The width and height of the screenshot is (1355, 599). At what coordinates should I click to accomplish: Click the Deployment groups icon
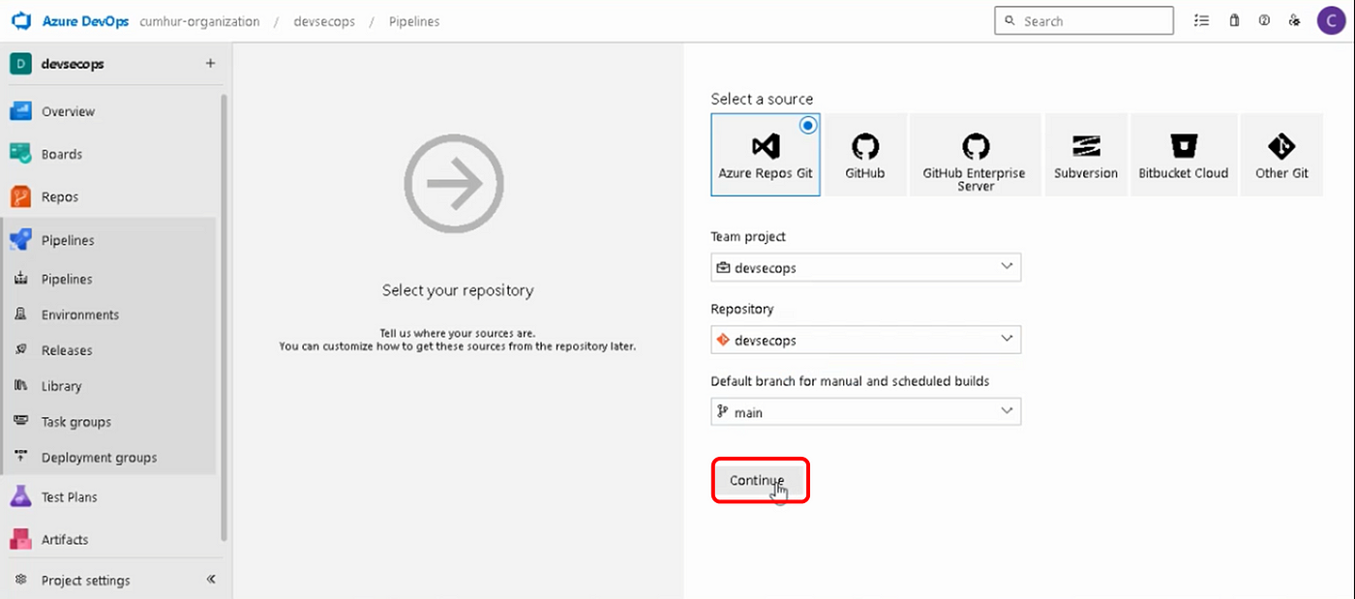pyautogui.click(x=20, y=457)
